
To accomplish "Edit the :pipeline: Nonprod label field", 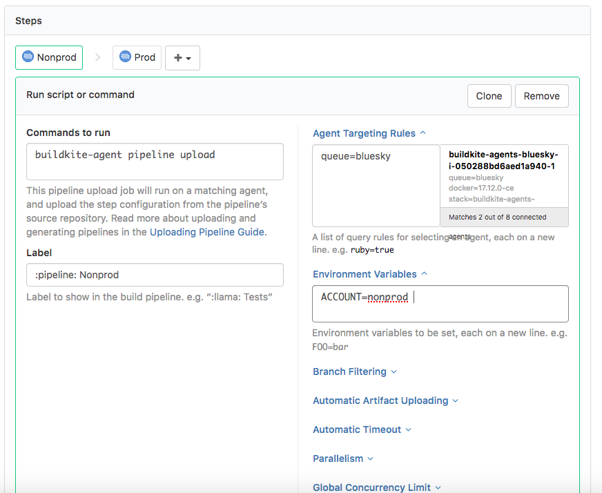I will (x=154, y=274).
